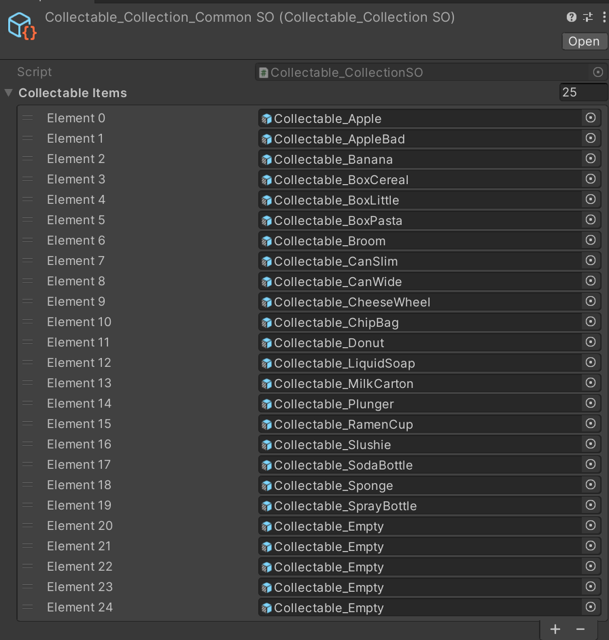Open the three-dot component options menu
Screen dimensions: 609x640
(x=603, y=17)
